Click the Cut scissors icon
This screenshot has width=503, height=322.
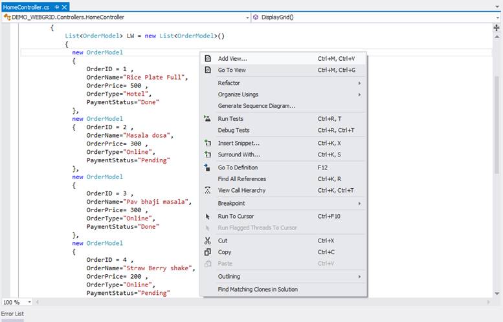point(208,241)
